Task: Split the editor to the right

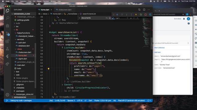Action: coord(144,9)
